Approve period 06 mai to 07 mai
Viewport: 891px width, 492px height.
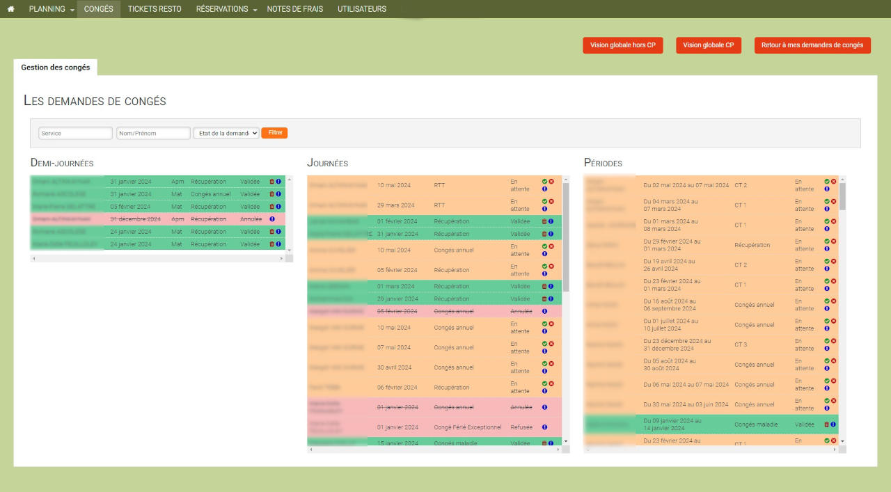click(x=827, y=381)
